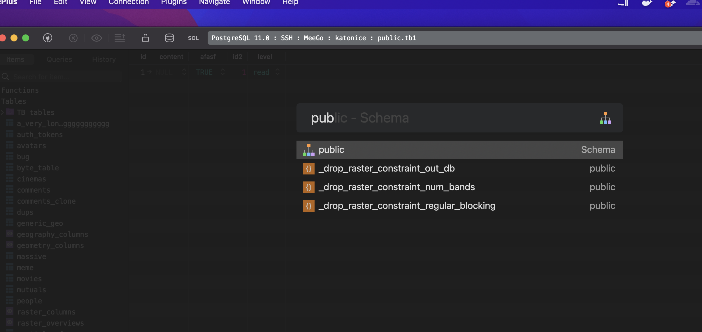Click the schema icon in the search popup header

tap(606, 118)
